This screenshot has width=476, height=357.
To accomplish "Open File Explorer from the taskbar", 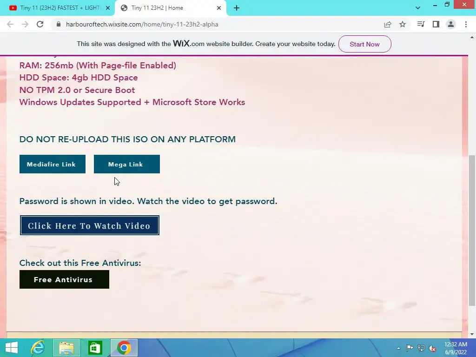I will (66, 348).
